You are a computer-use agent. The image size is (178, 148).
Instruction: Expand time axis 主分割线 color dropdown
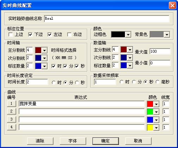coord(44,50)
